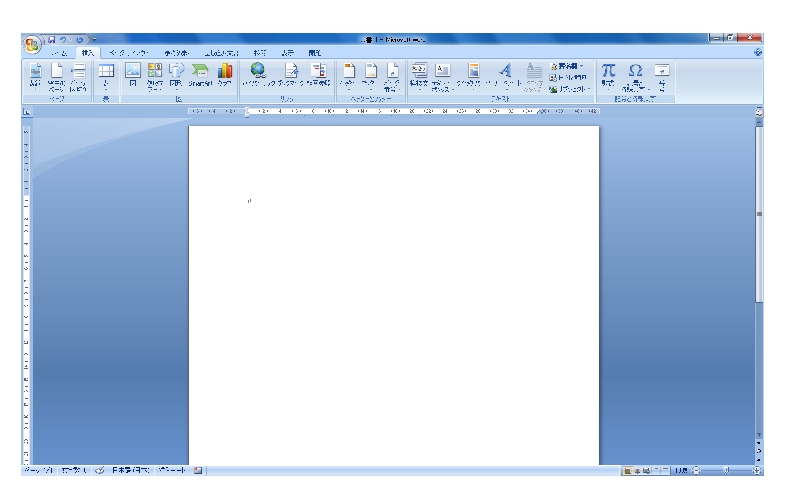Switch to Draft view
This screenshot has width=806, height=502.
pyautogui.click(x=666, y=471)
